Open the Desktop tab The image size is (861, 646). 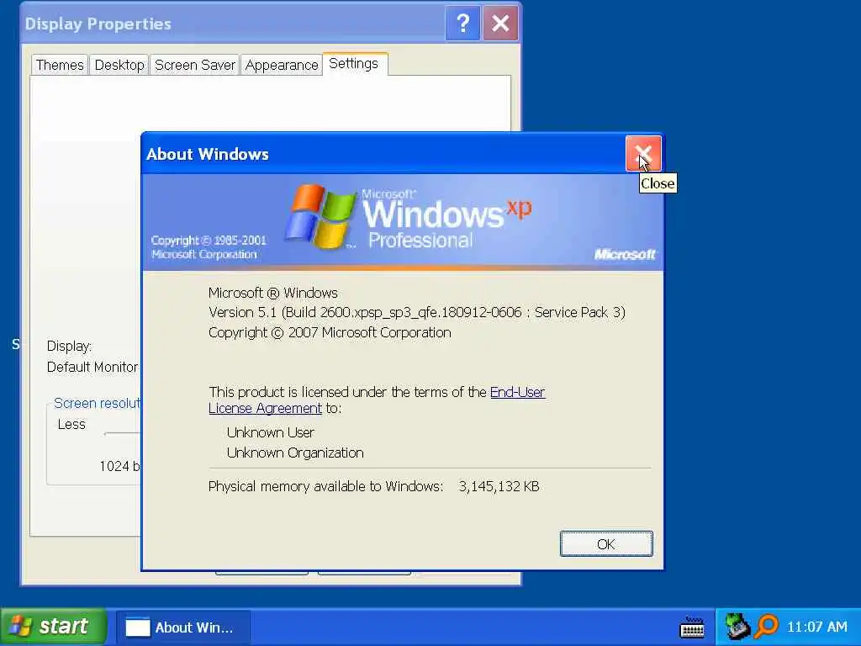(x=119, y=65)
